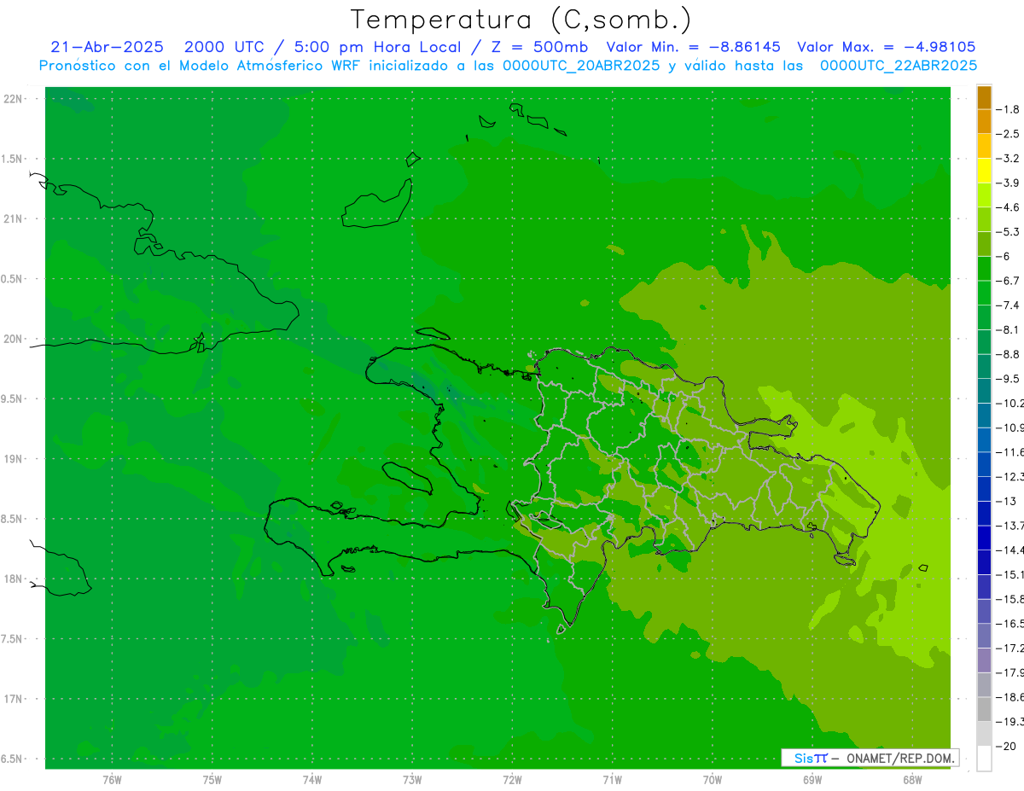Click the "-8.1" color bar value
Image resolution: width=1024 pixels, height=791 pixels.
(x=1007, y=329)
